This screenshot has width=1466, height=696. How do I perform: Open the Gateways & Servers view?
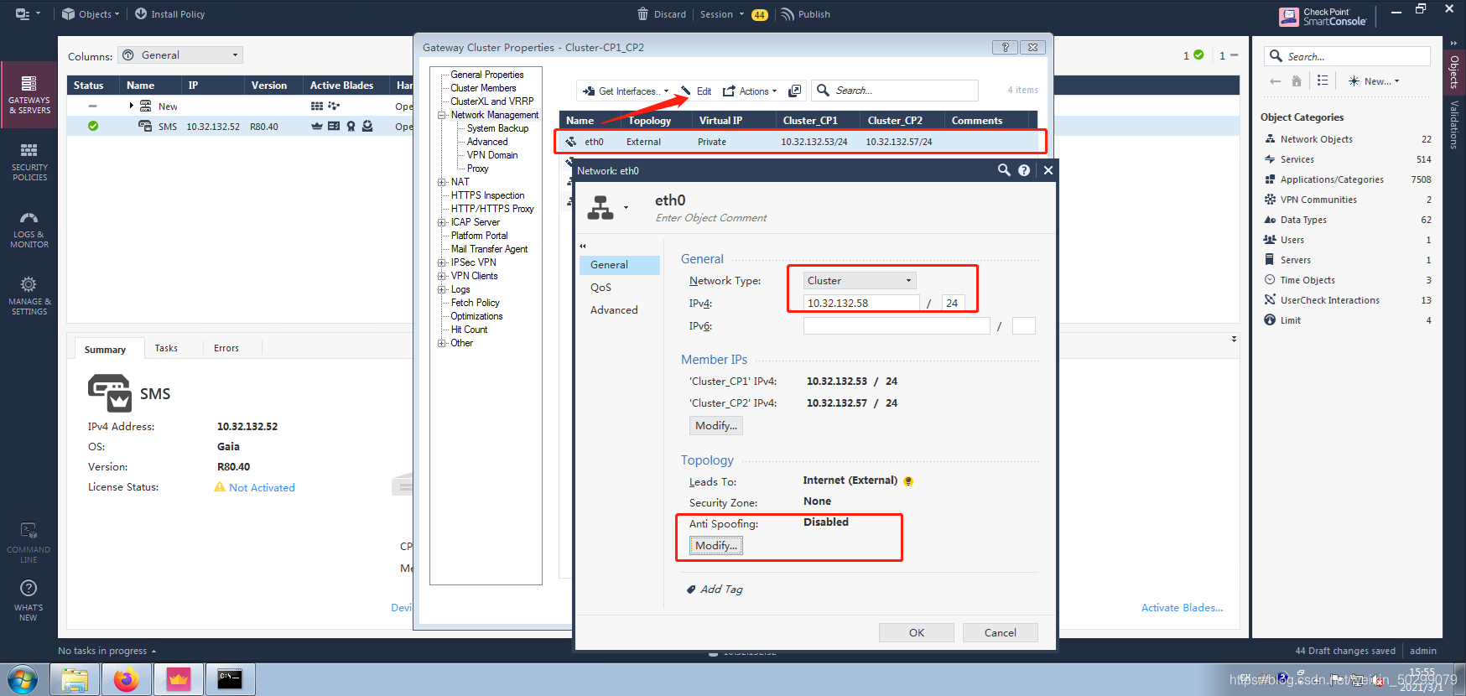pyautogui.click(x=29, y=94)
